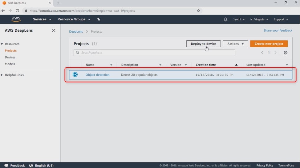
Task: Click the browser back arrow
Action: point(3,11)
